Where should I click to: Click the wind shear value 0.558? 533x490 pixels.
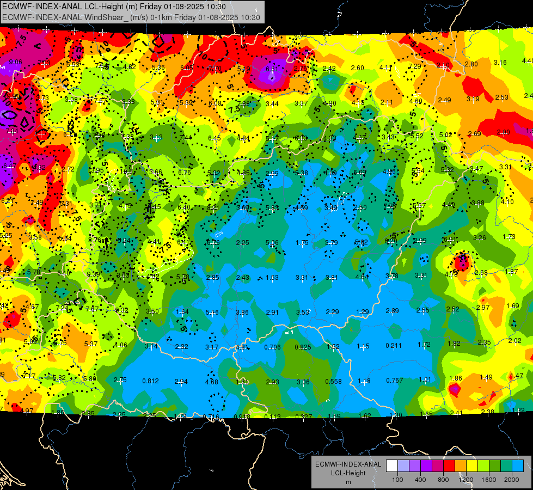coord(333,382)
